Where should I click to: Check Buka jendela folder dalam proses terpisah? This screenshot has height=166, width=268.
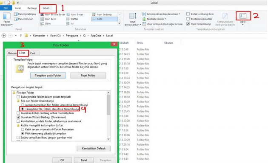point(18,97)
